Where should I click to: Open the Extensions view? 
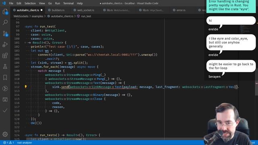pyautogui.click(x=5, y=56)
